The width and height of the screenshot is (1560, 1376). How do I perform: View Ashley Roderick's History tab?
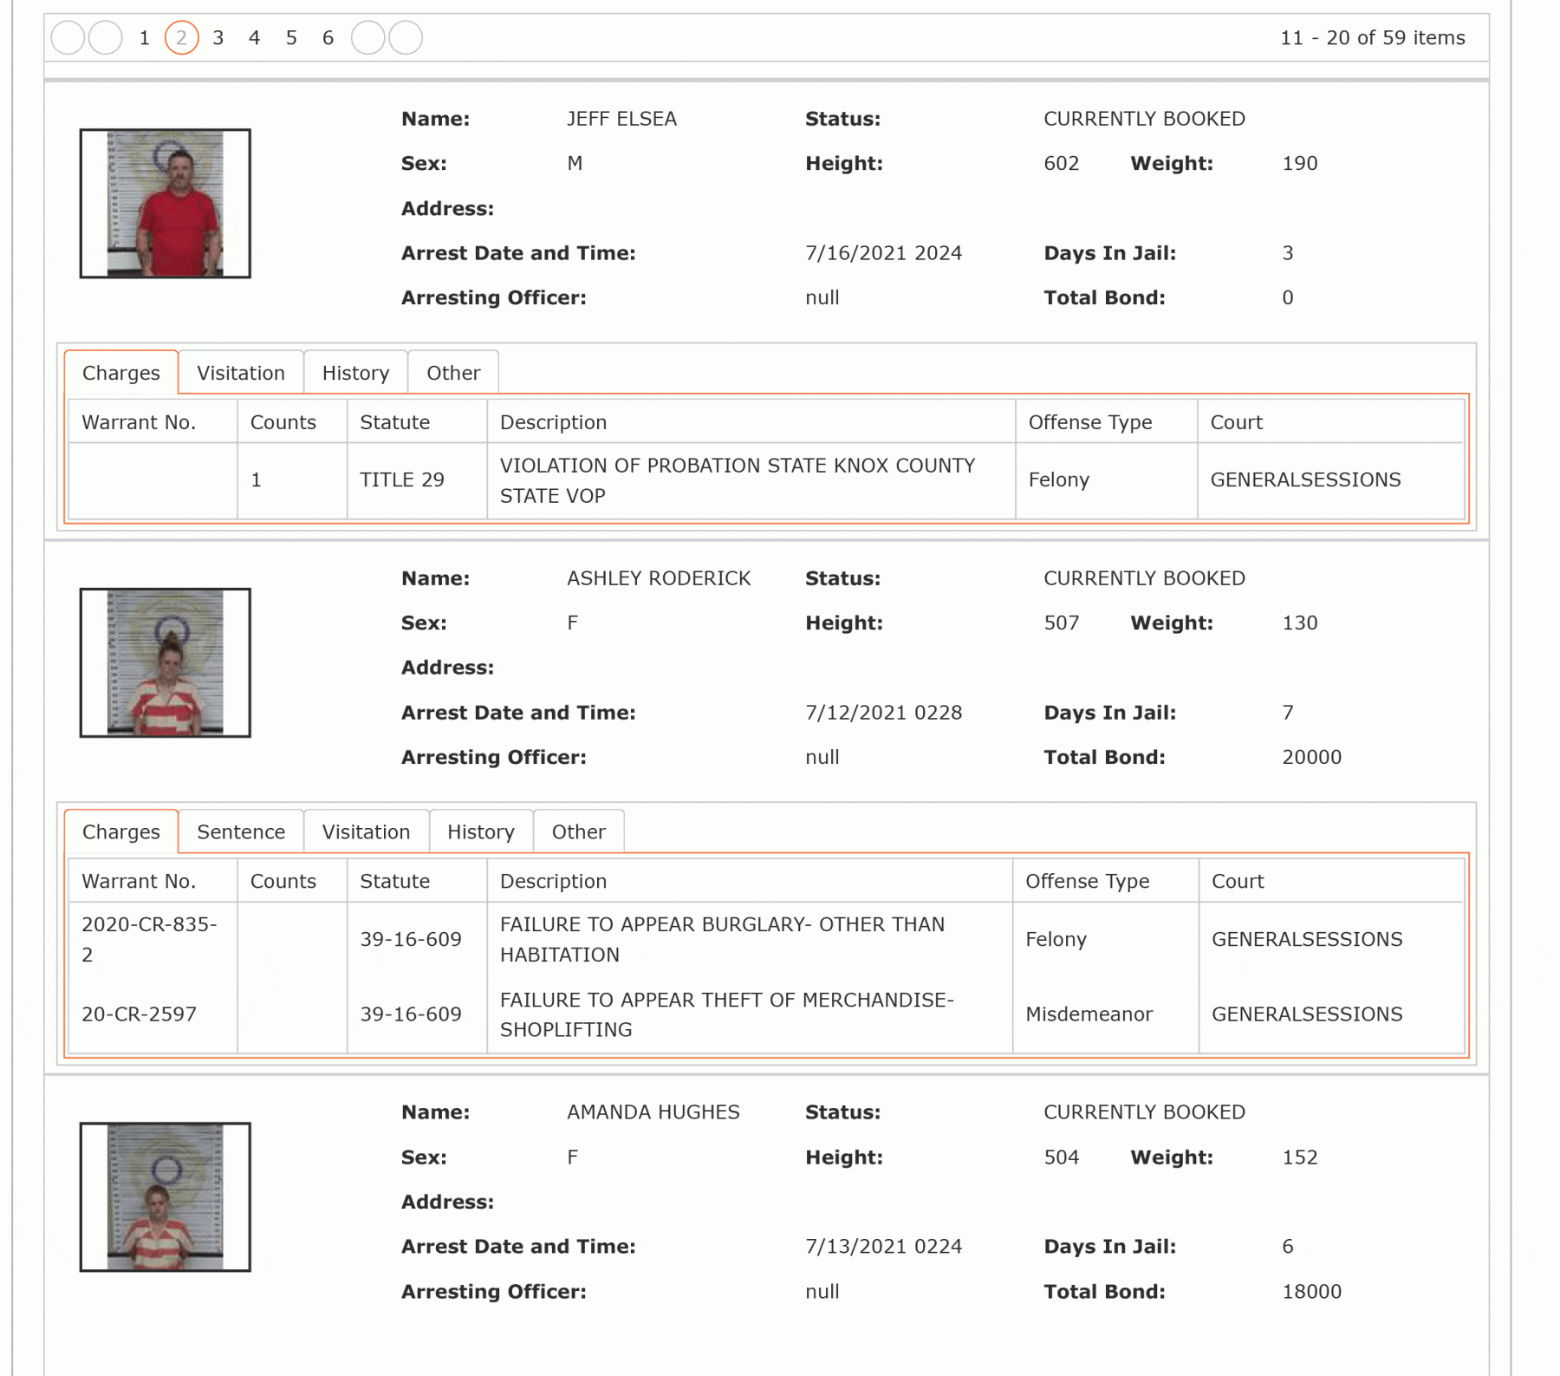[x=481, y=832]
